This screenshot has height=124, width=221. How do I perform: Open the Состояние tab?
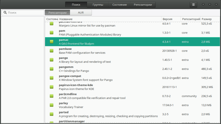pyautogui.click(x=120, y=5)
